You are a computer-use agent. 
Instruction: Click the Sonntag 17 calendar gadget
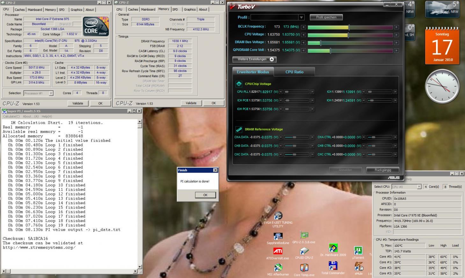point(442,46)
